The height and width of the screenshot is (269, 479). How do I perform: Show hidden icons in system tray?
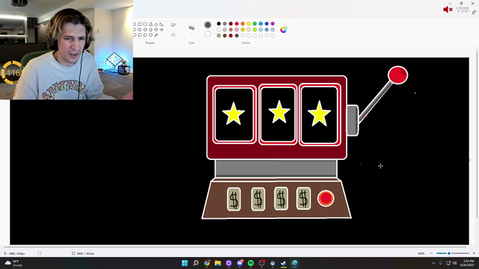tap(433, 263)
